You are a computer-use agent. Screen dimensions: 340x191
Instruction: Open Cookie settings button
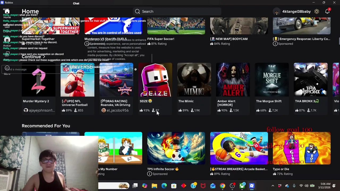coord(102,67)
